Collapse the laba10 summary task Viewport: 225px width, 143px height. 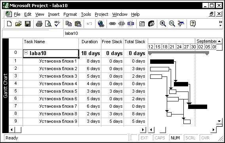(26, 53)
